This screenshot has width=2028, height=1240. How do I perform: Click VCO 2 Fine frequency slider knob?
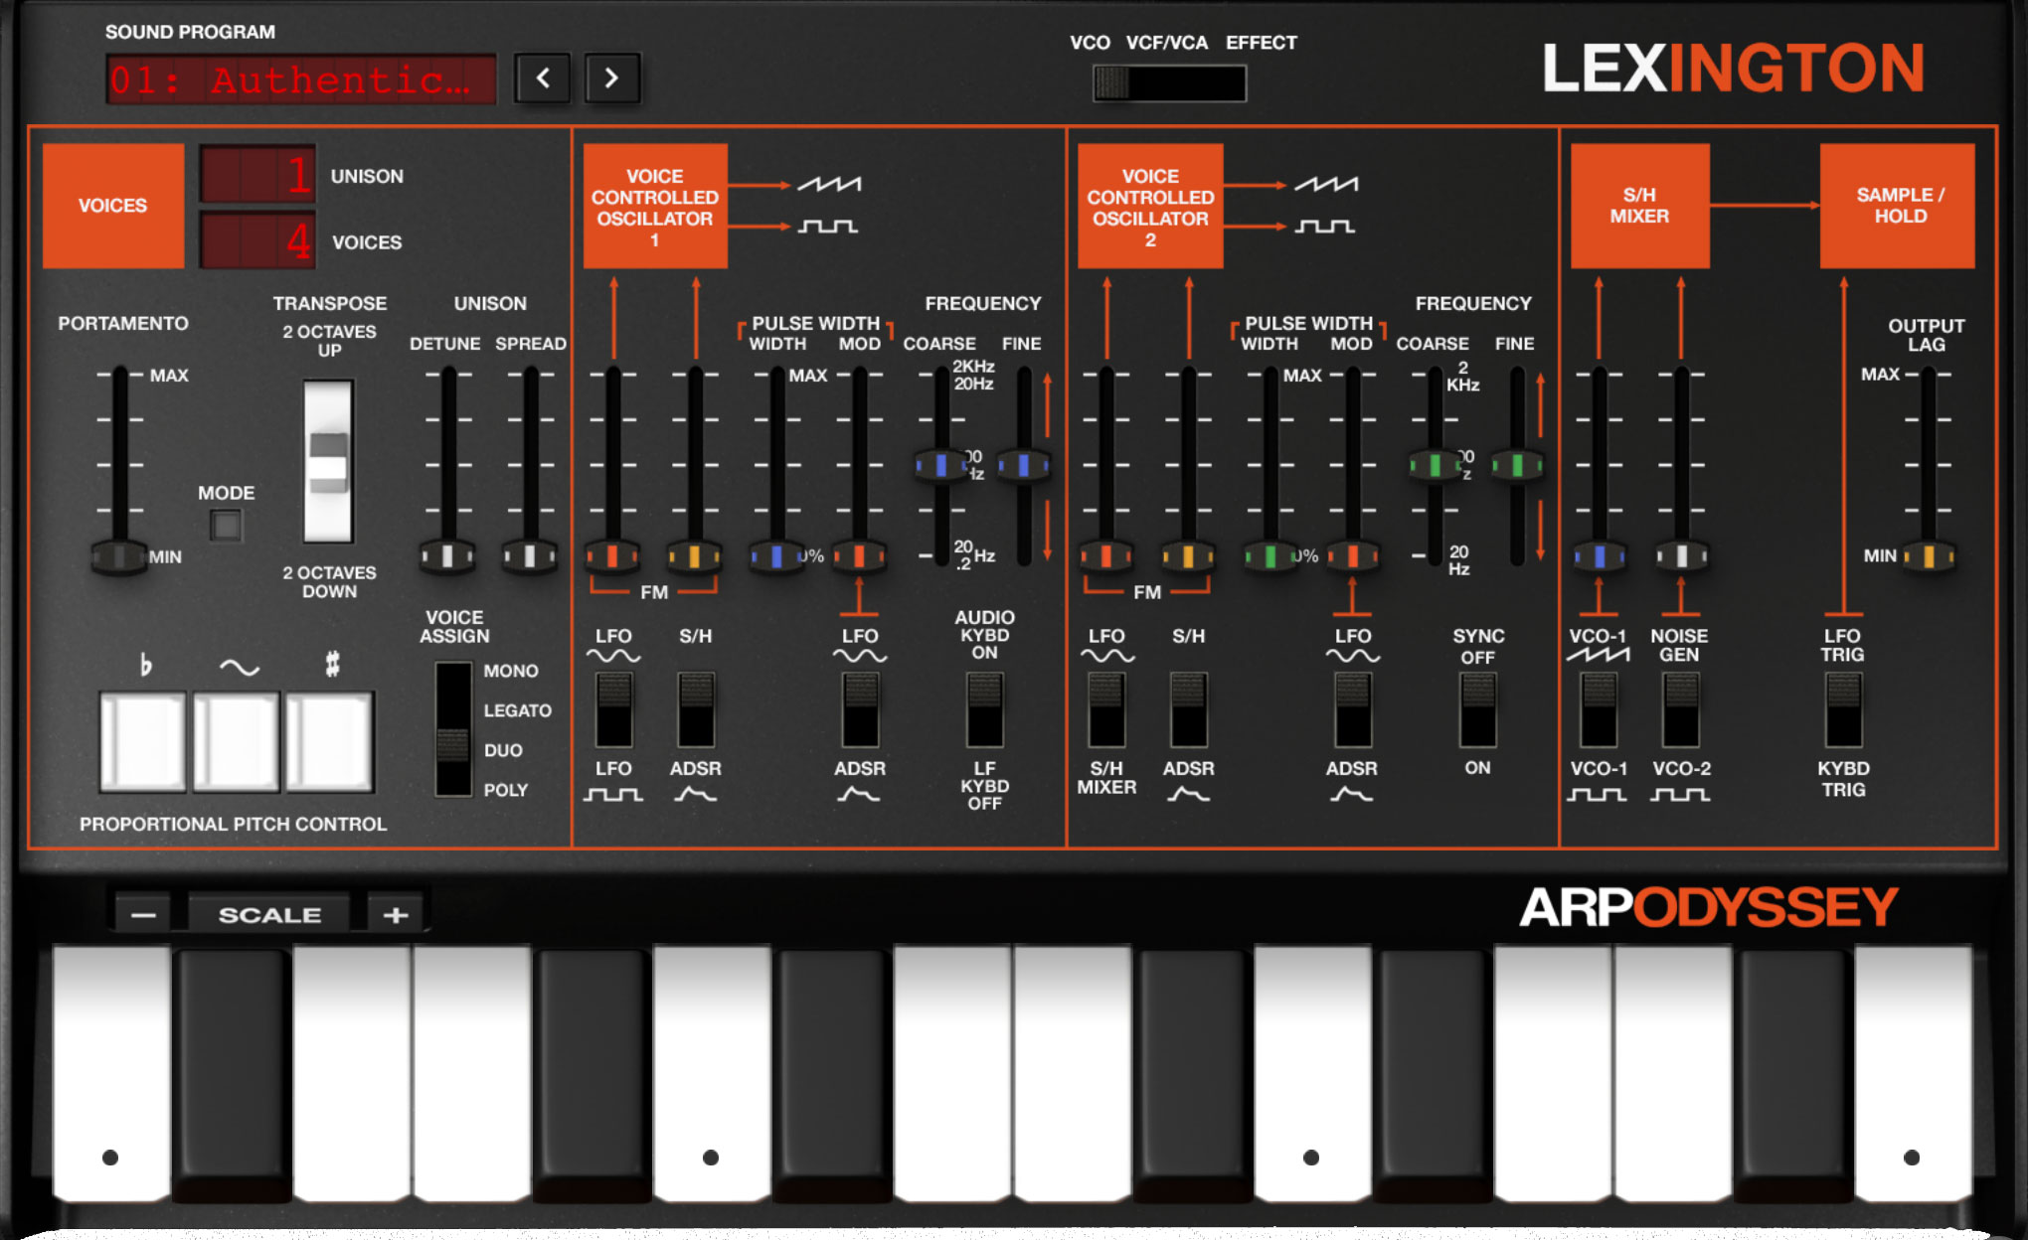pos(1517,465)
